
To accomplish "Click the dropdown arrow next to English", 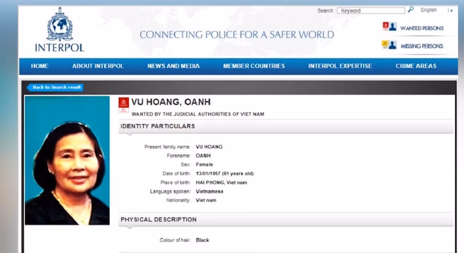I will tap(451, 11).
